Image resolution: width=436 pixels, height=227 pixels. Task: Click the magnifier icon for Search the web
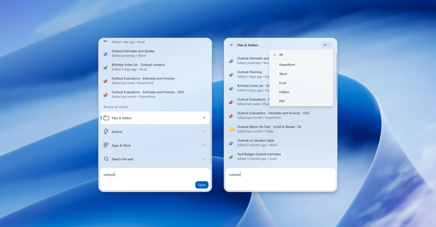tap(106, 159)
